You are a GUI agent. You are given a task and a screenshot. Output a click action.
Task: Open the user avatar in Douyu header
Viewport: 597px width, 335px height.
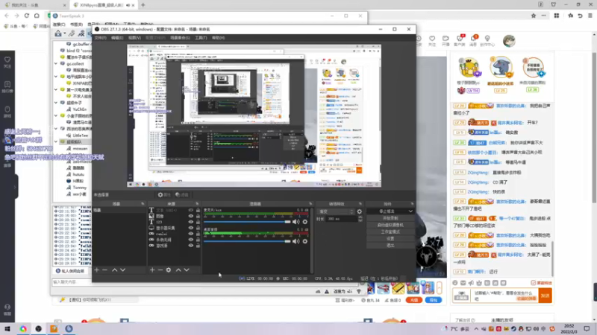[509, 41]
